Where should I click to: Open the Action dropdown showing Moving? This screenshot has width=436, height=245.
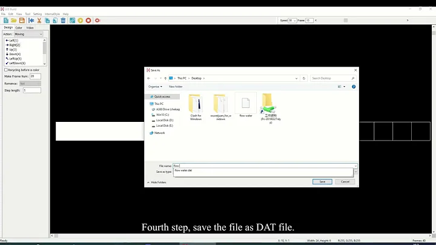point(28,34)
